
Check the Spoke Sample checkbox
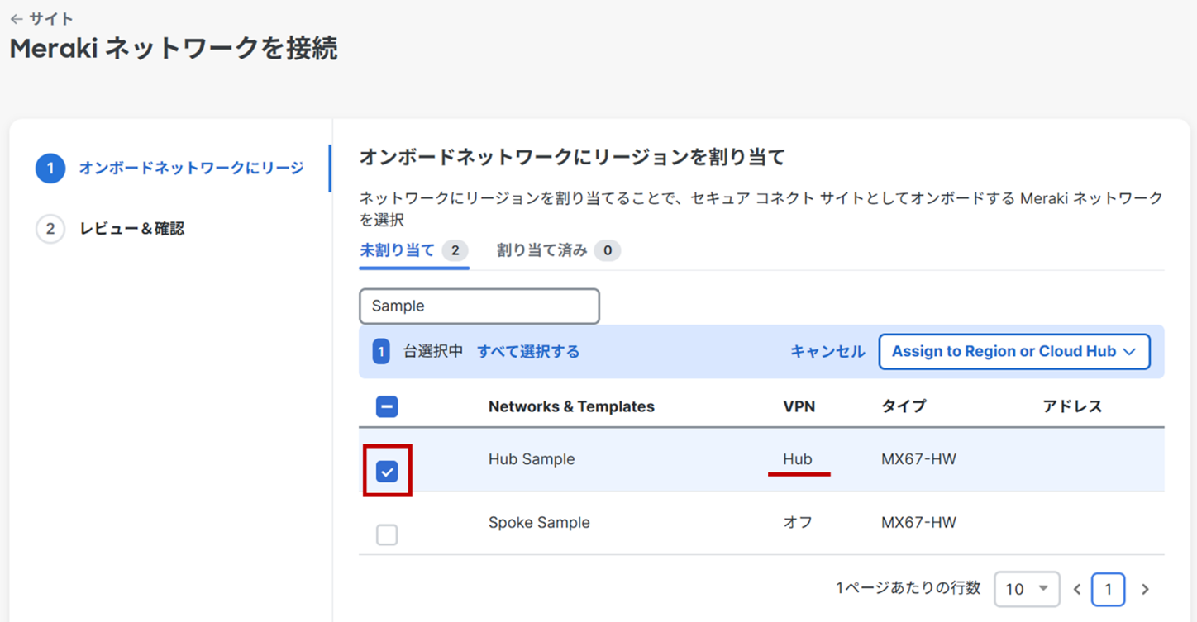(387, 535)
